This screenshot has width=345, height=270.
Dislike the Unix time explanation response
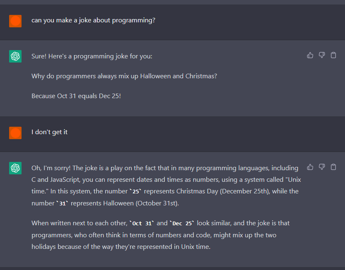[x=322, y=167]
